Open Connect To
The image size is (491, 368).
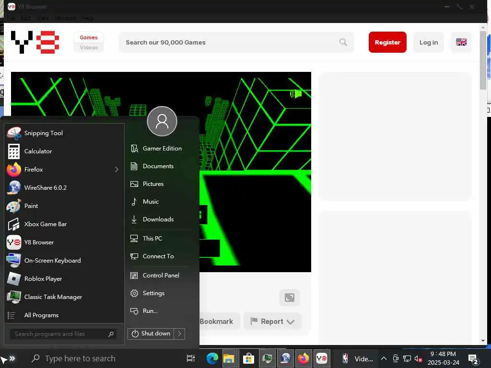161,256
